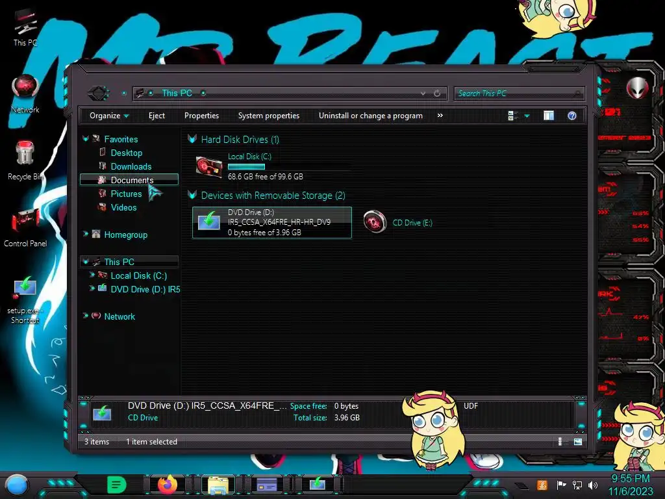Expand DVD Drive (D:) in the tree

click(x=92, y=288)
